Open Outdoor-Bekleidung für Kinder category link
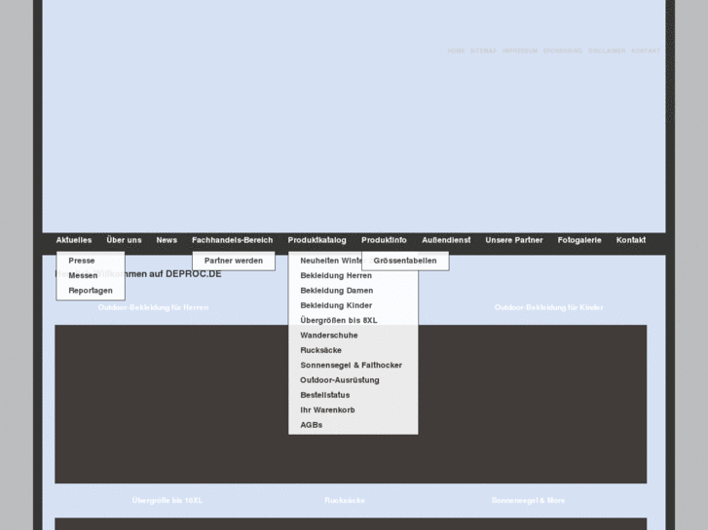The height and width of the screenshot is (530, 708). pos(548,307)
